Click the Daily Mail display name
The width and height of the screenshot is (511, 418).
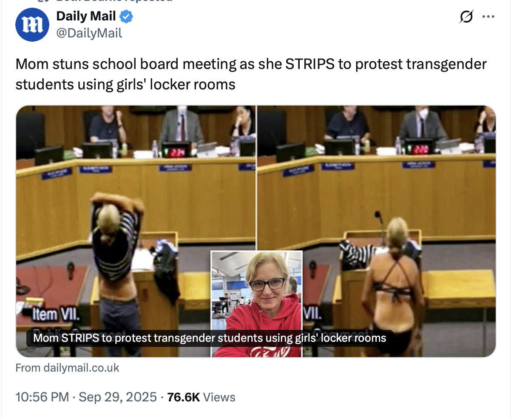click(x=86, y=16)
